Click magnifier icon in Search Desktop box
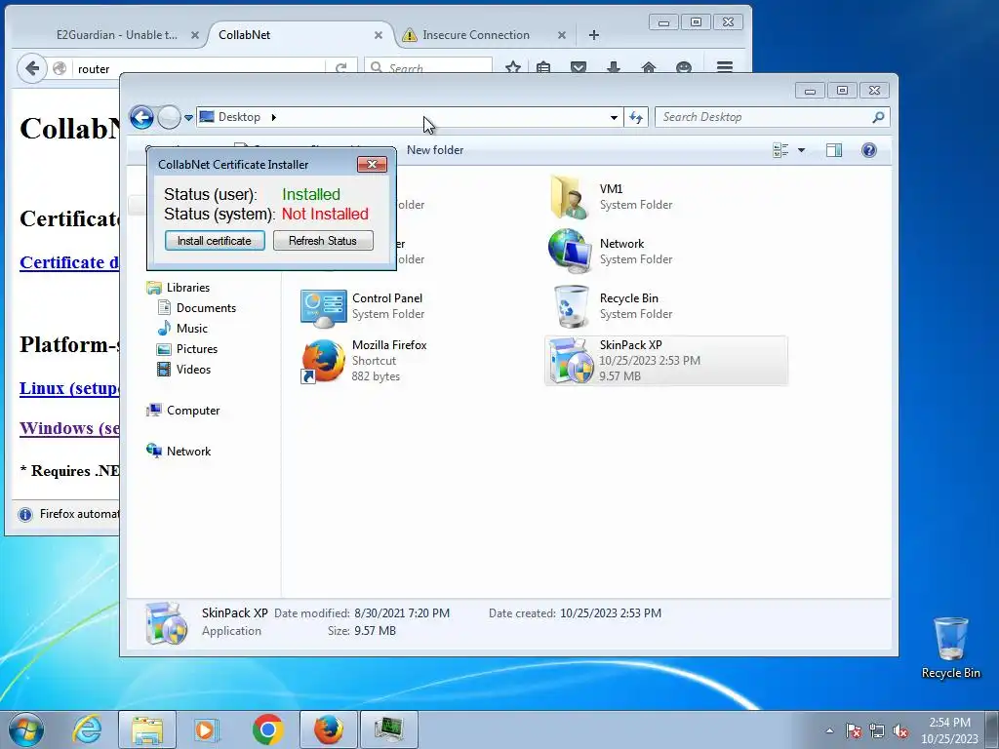Viewport: 999px width, 749px height. pyautogui.click(x=879, y=117)
